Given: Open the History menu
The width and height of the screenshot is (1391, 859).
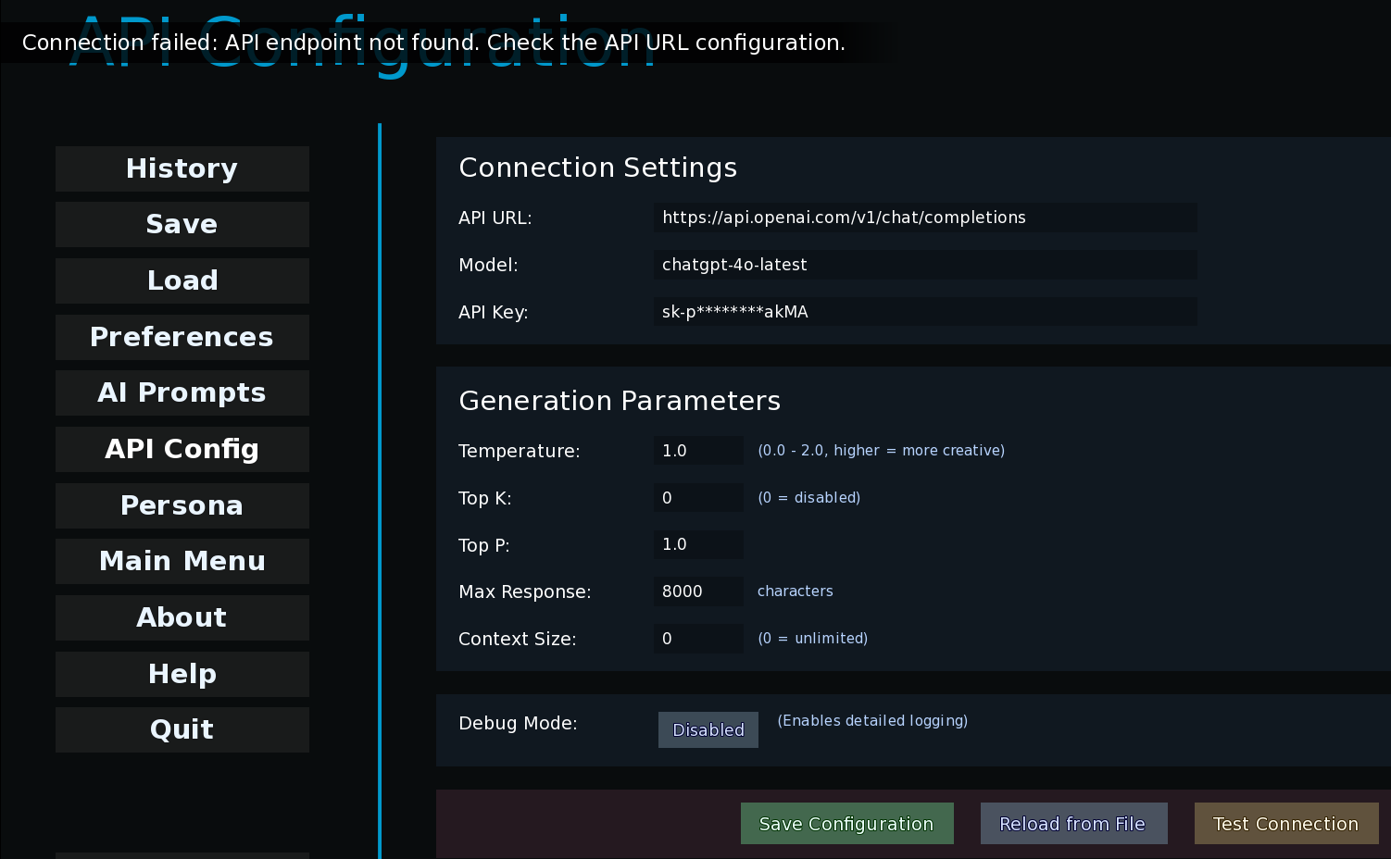Looking at the screenshot, I should point(182,168).
